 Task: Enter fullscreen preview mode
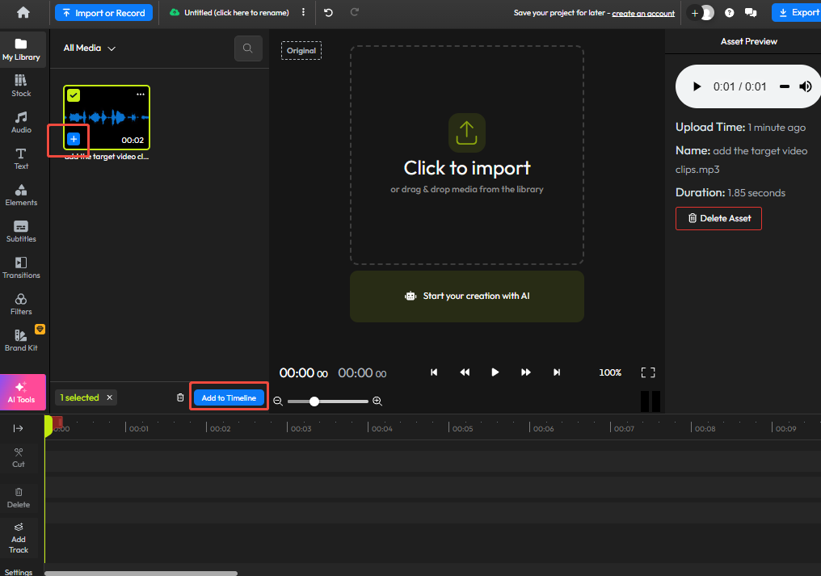648,372
